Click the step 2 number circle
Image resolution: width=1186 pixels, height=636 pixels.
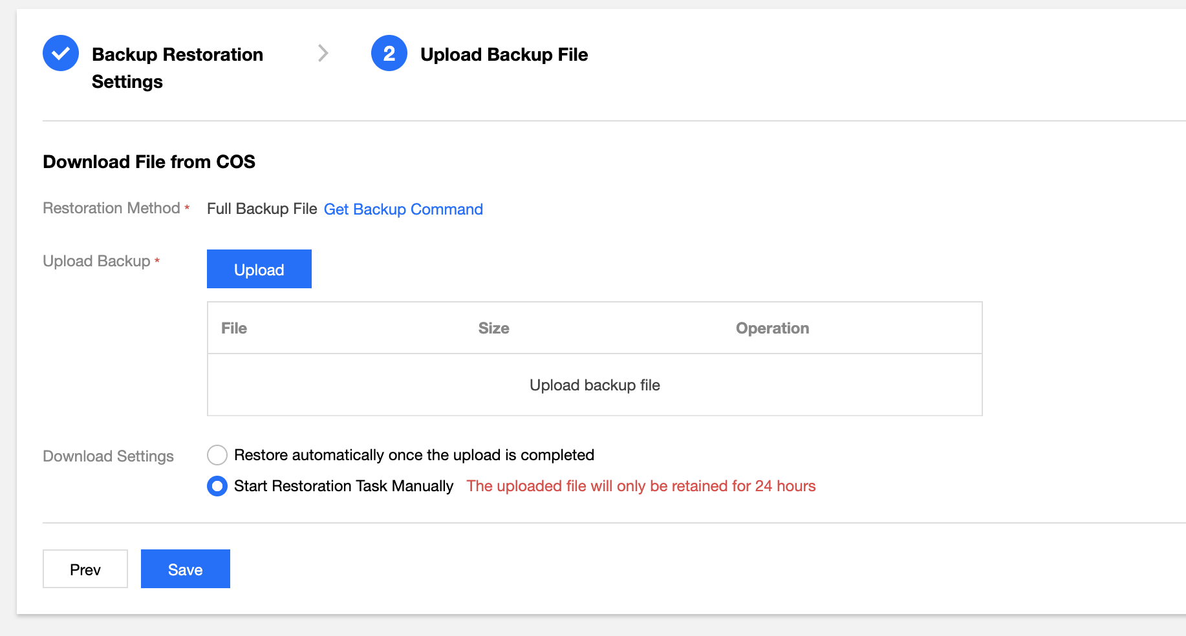click(389, 53)
